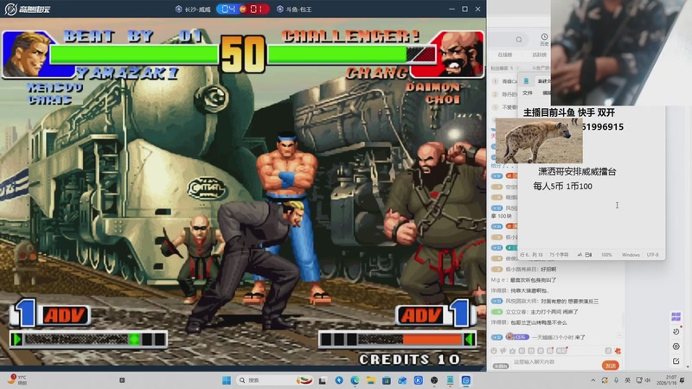Click the orange 发送 send button
This screenshot has height=389, width=692.
pos(611,365)
